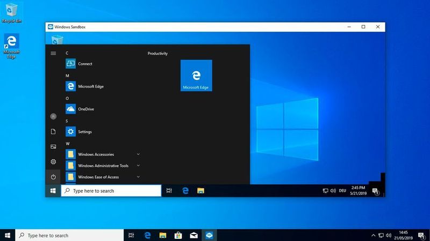430x241 pixels.
Task: Click the Productivity group heading
Action: 157,53
